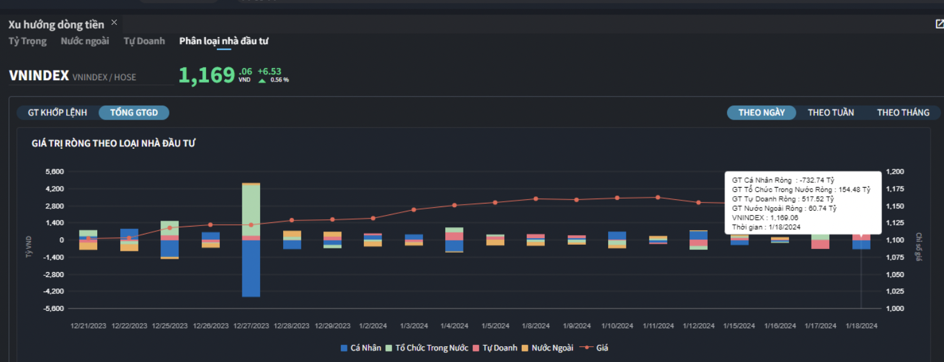Change the period to THEO THÁNG
The width and height of the screenshot is (944, 362).
point(903,112)
